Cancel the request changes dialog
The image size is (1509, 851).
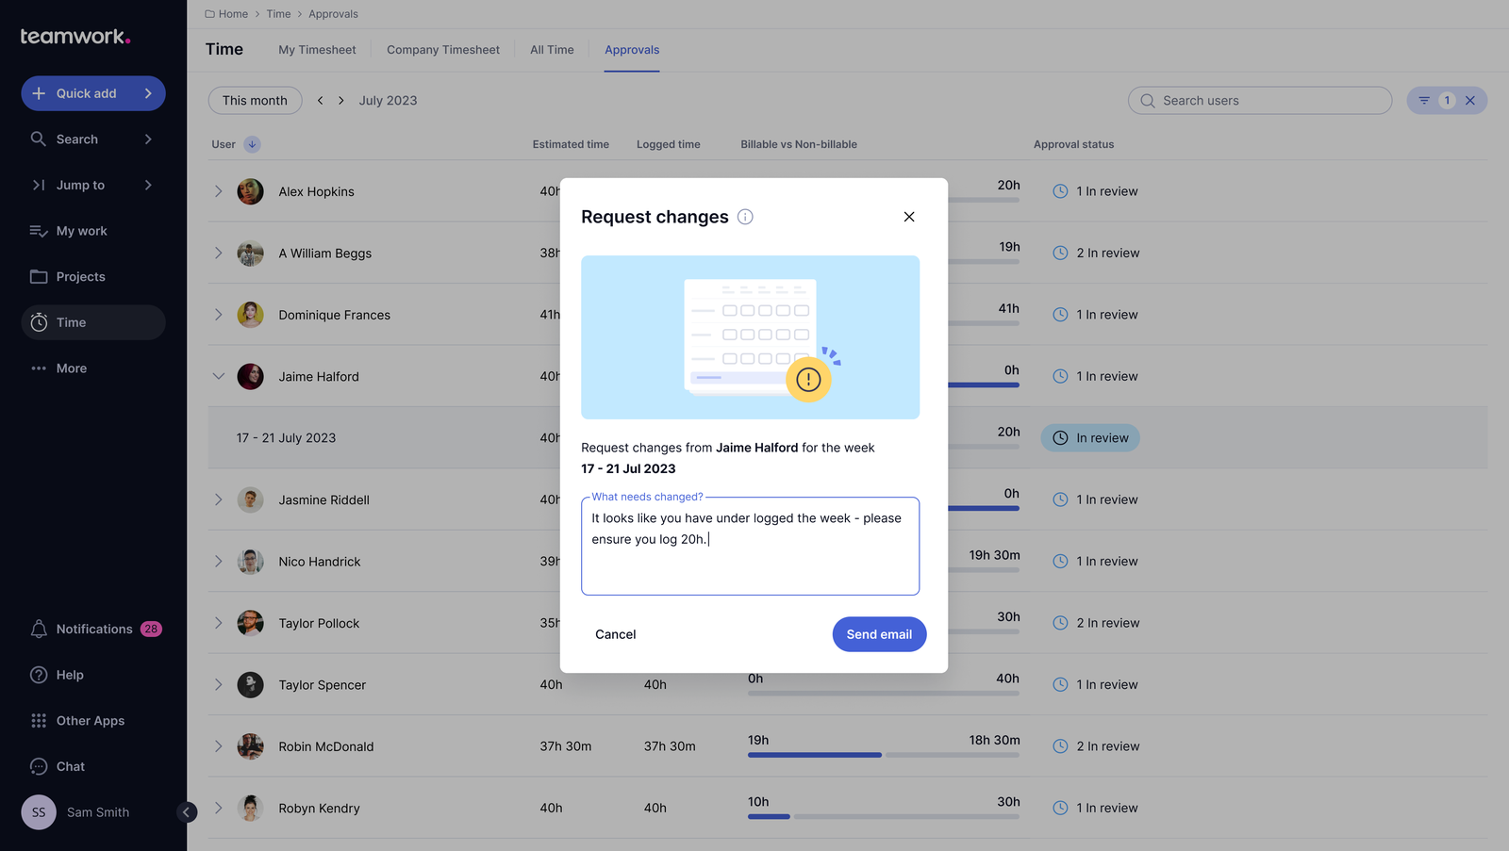(615, 634)
